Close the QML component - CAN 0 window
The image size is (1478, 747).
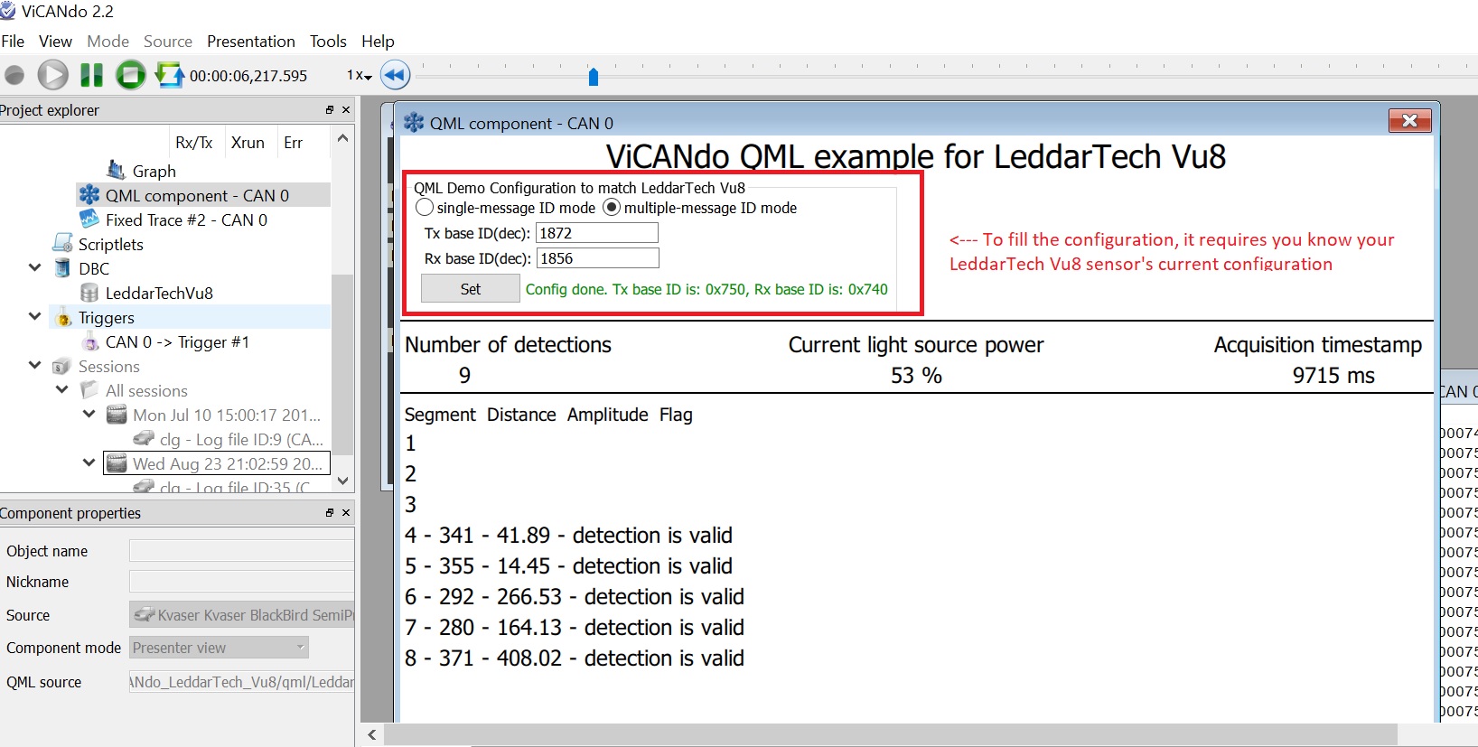pos(1409,121)
